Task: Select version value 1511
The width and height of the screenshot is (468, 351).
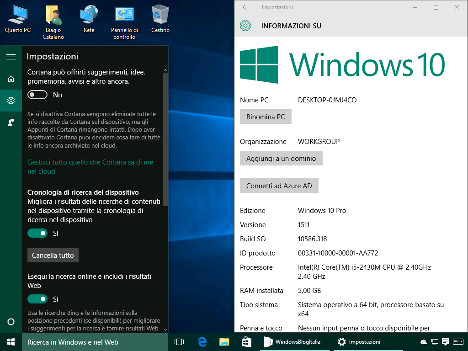Action: [303, 225]
